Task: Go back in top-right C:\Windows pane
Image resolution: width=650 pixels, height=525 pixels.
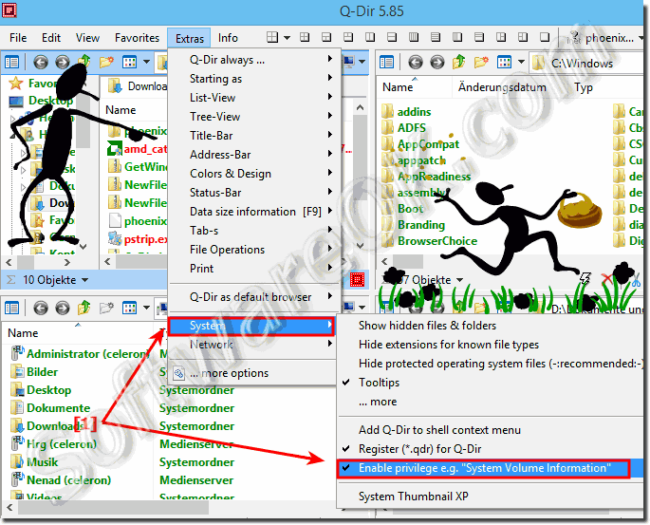Action: tap(416, 63)
